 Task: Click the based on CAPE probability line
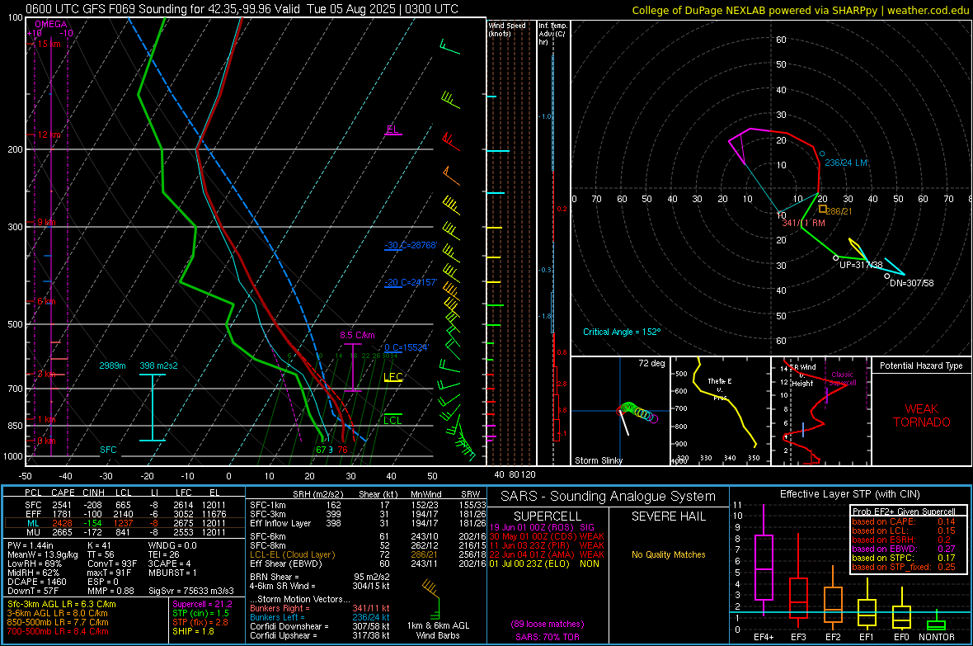(904, 521)
